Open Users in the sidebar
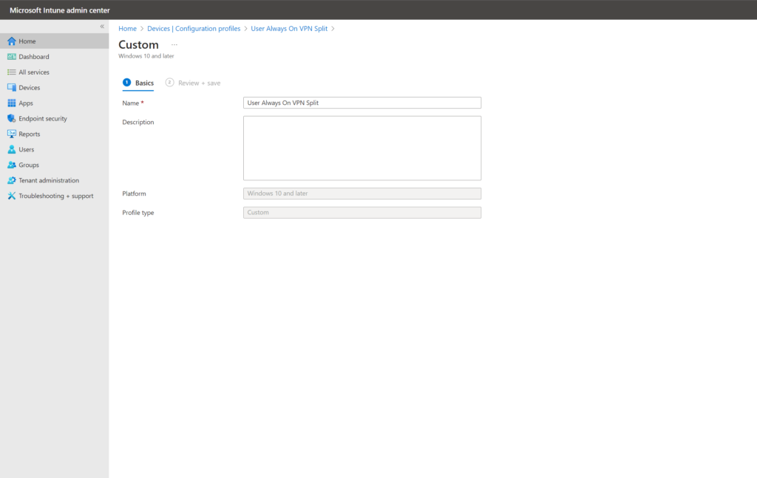This screenshot has height=478, width=757. [x=27, y=149]
